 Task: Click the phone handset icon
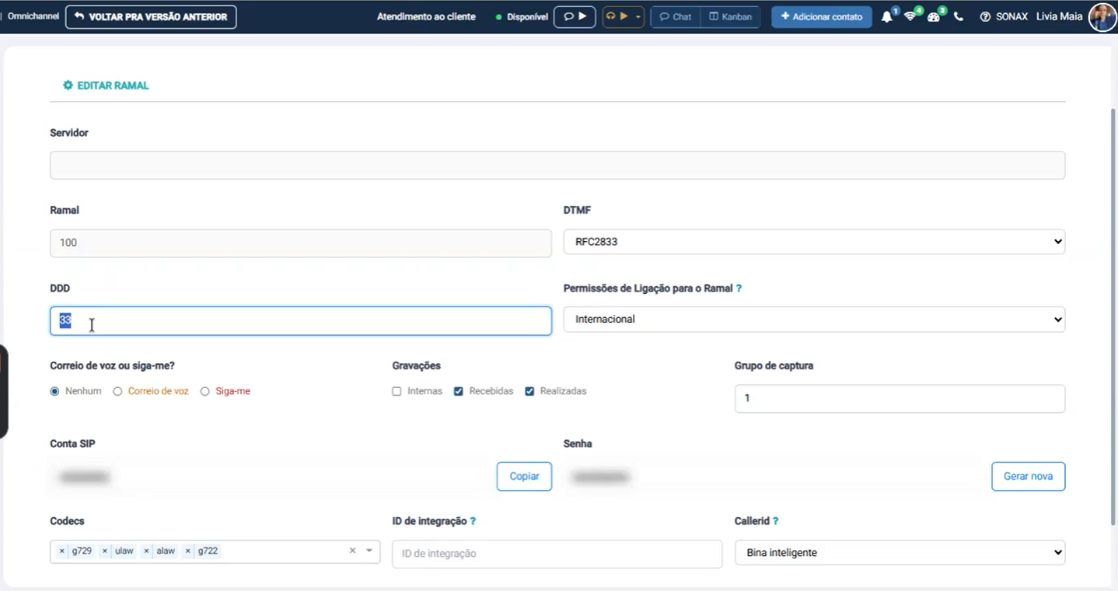point(959,16)
